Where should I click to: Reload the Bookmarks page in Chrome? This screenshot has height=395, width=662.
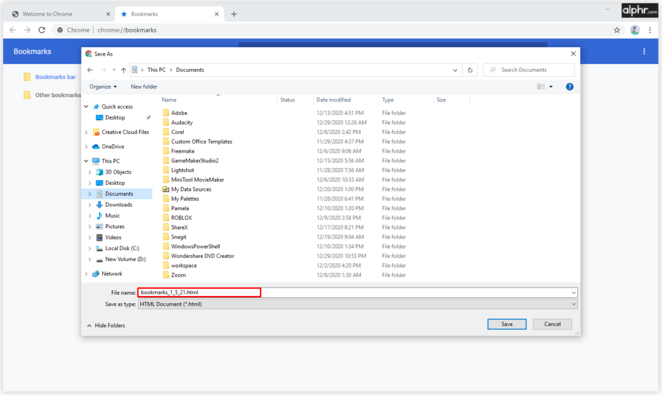41,29
